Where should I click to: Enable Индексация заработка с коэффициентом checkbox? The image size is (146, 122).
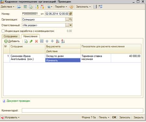3,31
